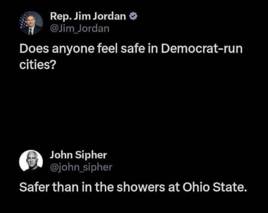The width and height of the screenshot is (268, 213).
Task: Click John Sipher's profile picture
Action: point(32,161)
